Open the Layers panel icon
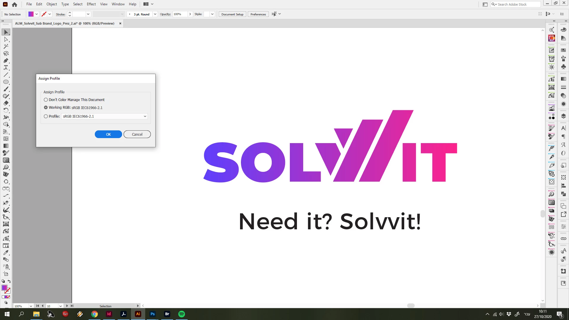569x320 pixels. pyautogui.click(x=563, y=116)
